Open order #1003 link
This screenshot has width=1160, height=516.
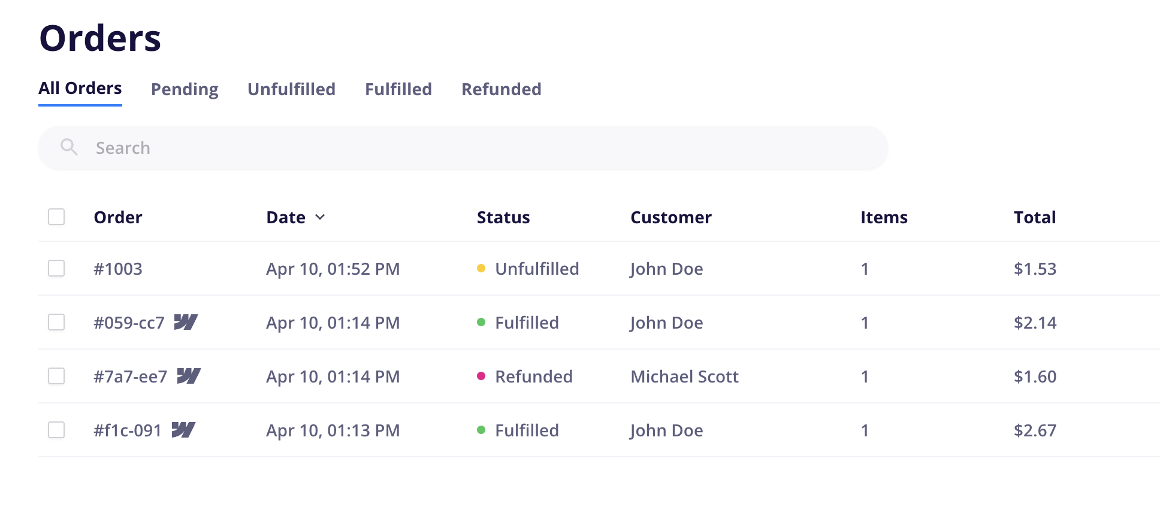pos(118,269)
